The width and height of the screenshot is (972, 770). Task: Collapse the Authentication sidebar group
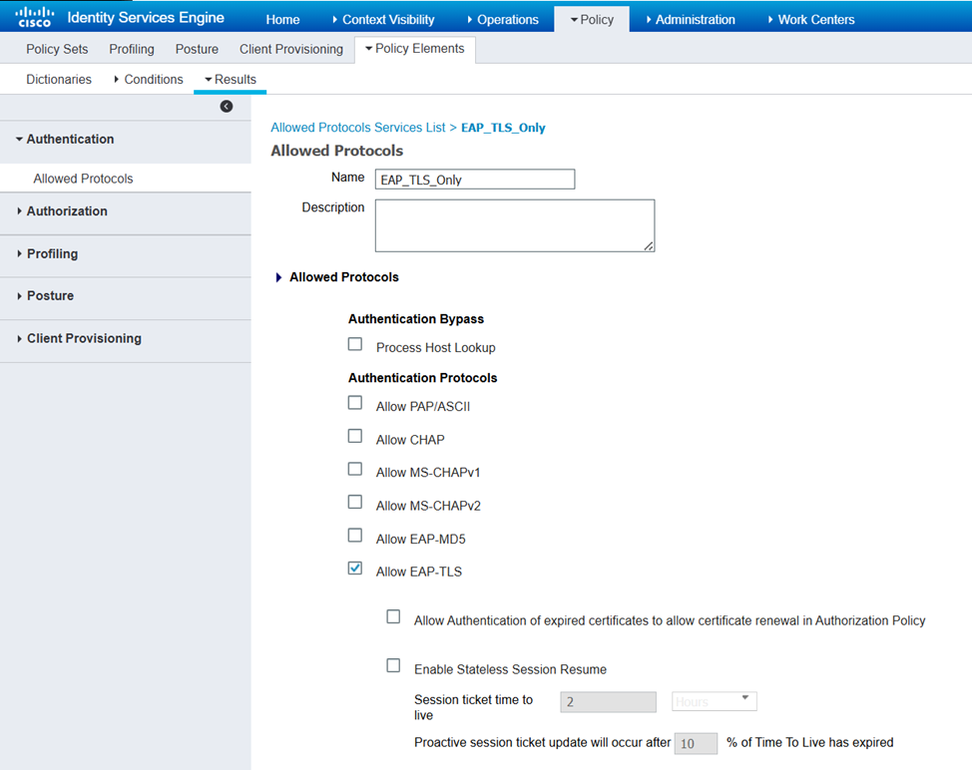[x=19, y=140]
